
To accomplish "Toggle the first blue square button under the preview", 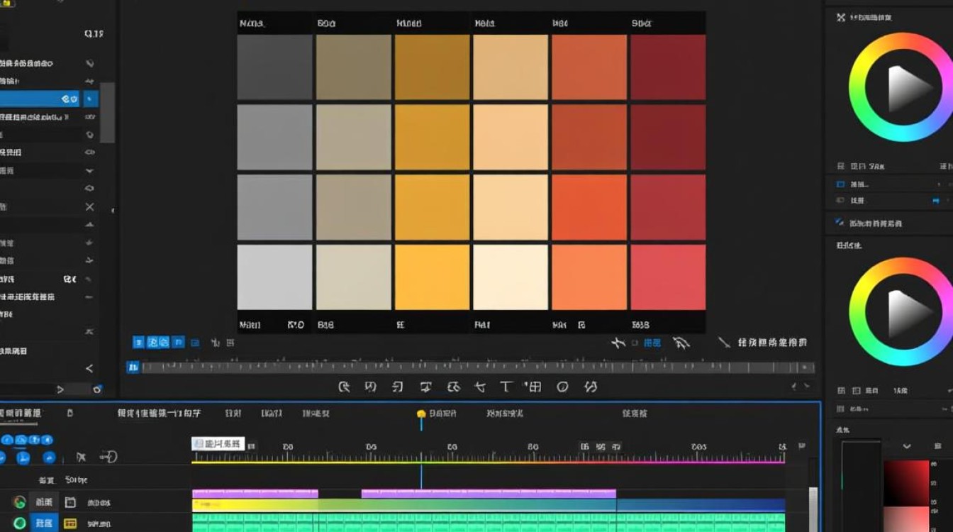I will pos(139,343).
